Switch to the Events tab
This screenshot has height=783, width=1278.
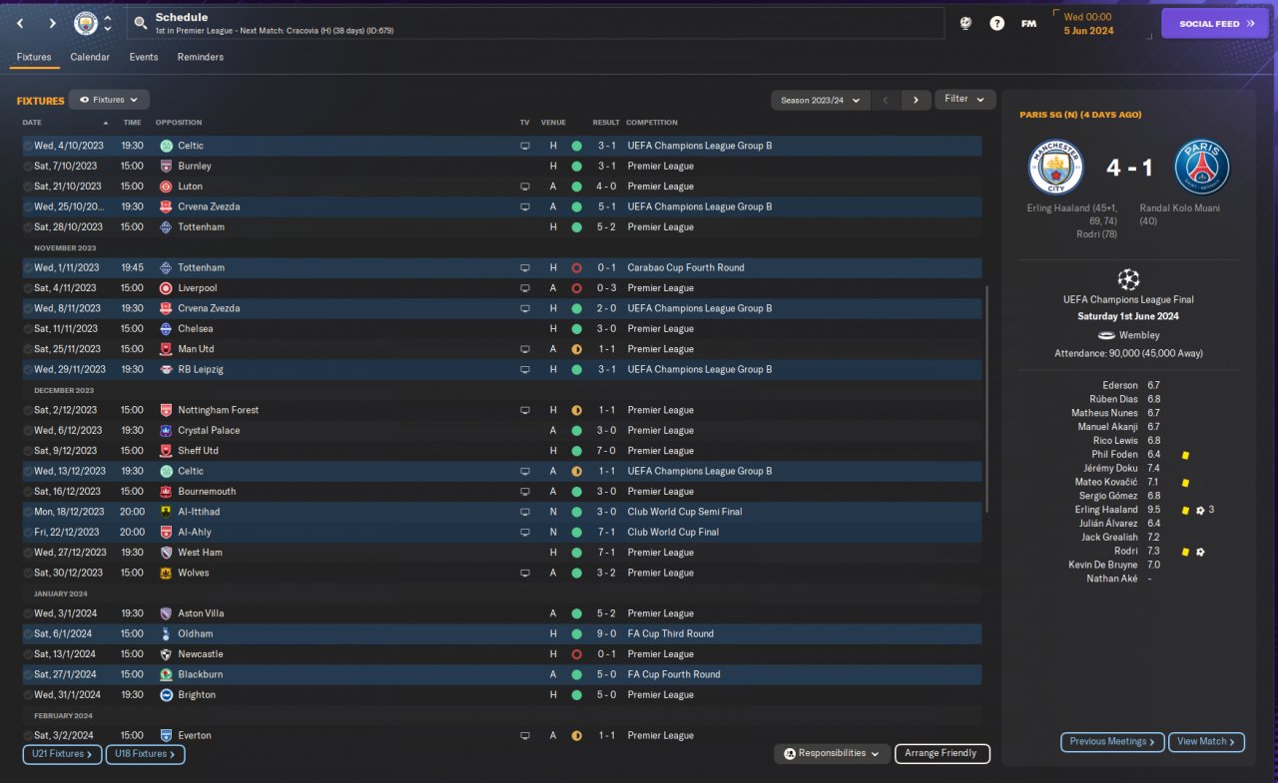tap(144, 58)
